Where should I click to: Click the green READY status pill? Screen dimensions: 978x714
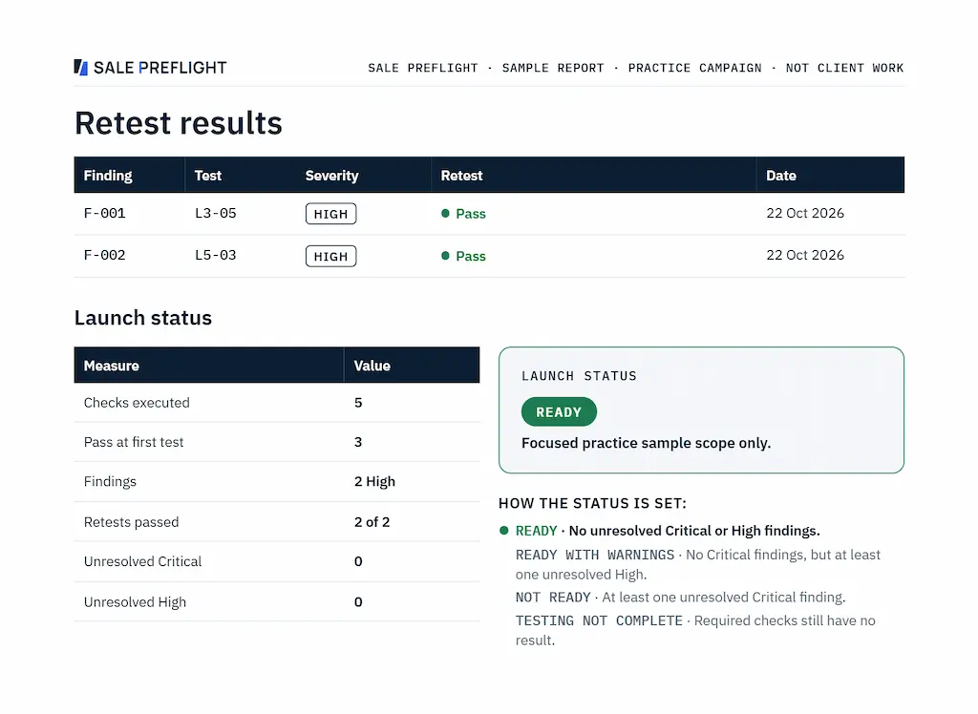(559, 412)
